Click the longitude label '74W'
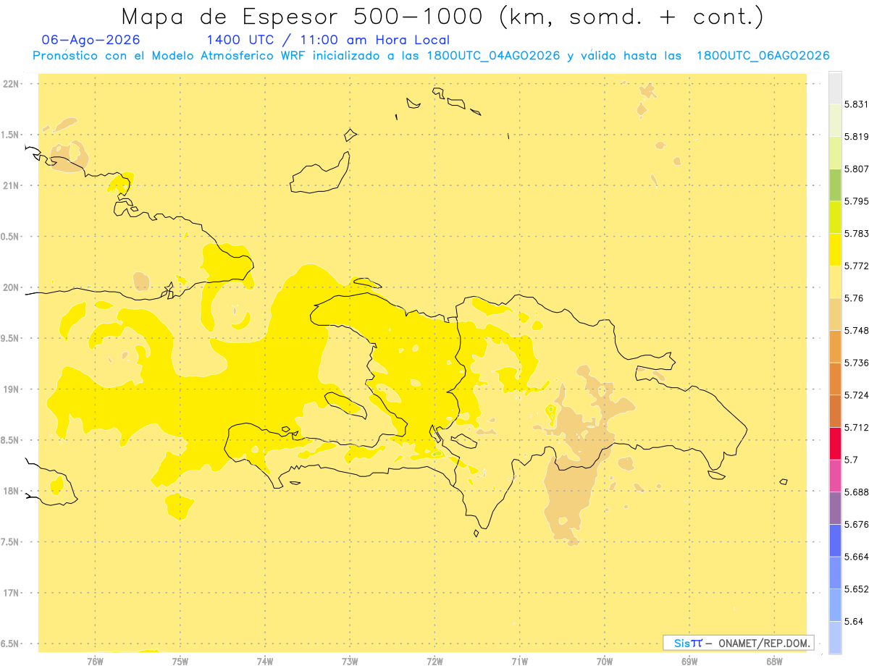869x671 pixels. pos(265,662)
